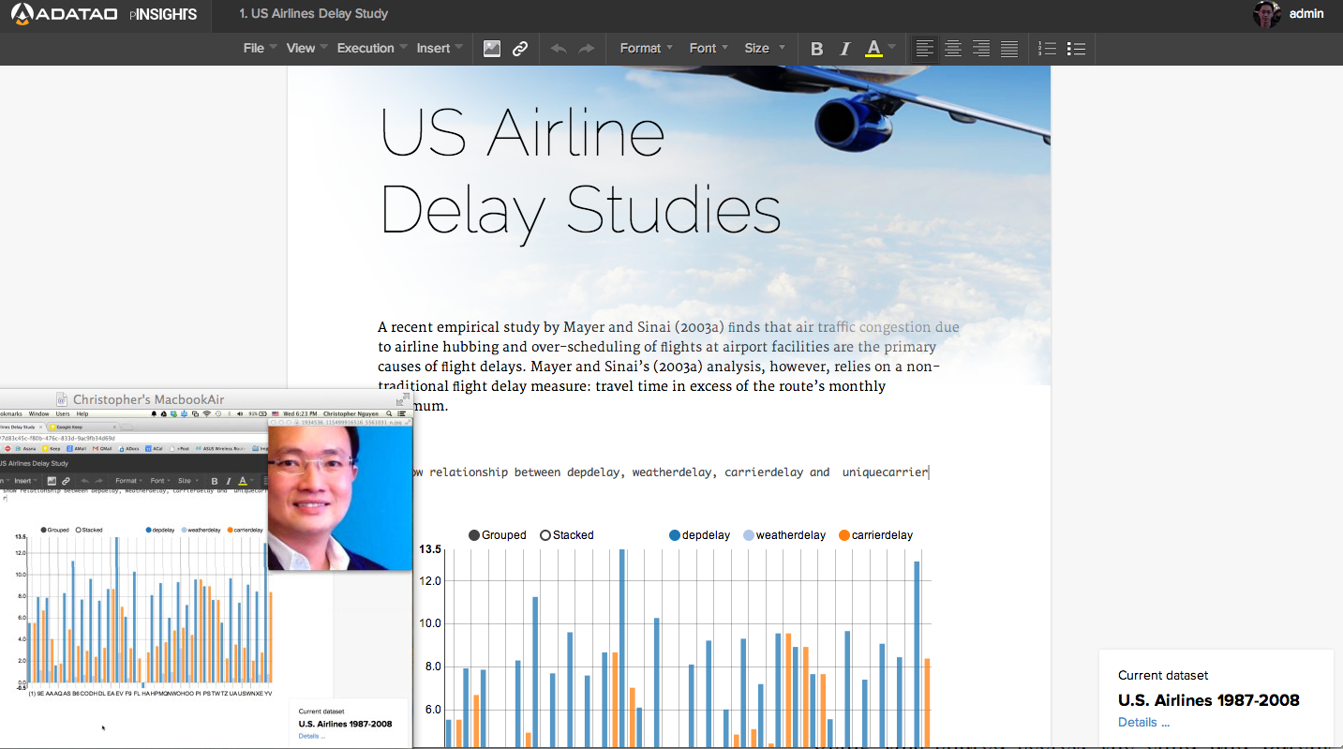1343x749 pixels.
Task: Select the Stacked chart mode
Action: click(x=566, y=535)
